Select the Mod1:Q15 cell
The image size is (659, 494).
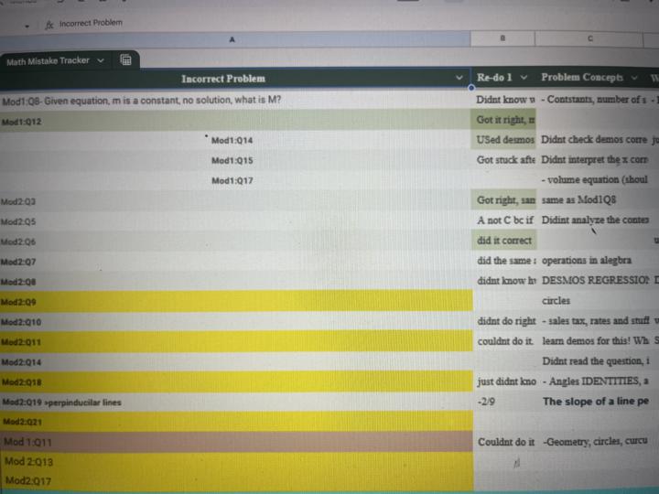[235, 160]
